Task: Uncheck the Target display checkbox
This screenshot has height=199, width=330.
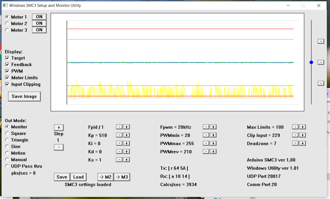Action: coord(7,58)
